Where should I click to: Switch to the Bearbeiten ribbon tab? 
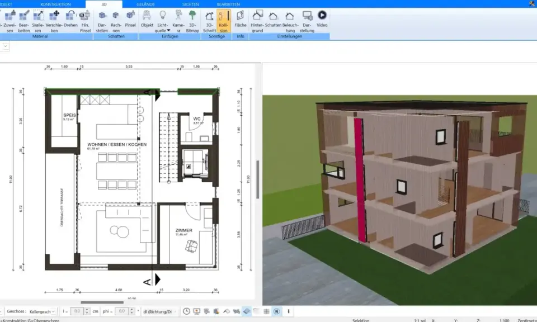pos(228,4)
